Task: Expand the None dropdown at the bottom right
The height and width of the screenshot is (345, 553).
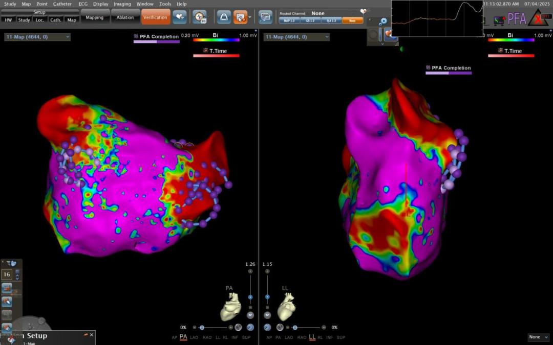Action: coord(539,337)
